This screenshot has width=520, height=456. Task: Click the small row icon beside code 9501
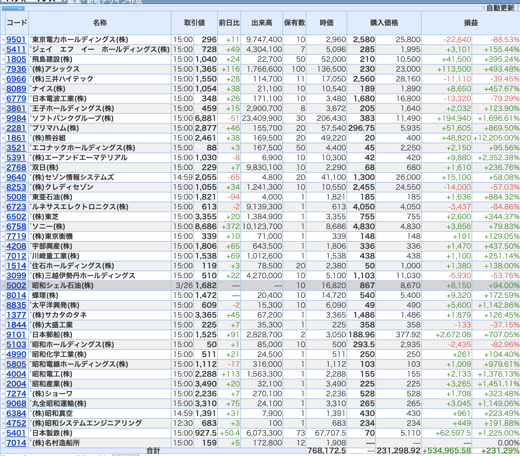click(x=3, y=40)
